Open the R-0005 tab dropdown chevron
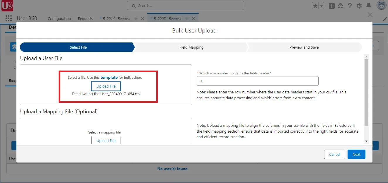This screenshot has width=388, height=183. click(187, 18)
